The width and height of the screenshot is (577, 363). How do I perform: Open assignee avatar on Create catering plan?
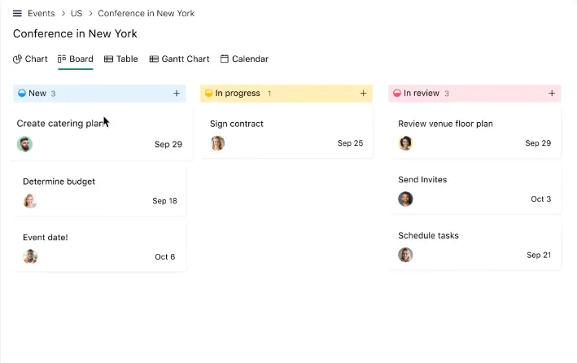click(x=24, y=144)
